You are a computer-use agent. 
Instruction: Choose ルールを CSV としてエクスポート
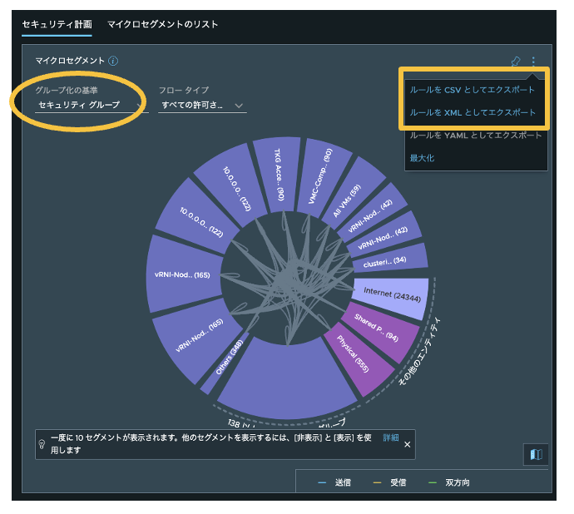click(x=473, y=90)
